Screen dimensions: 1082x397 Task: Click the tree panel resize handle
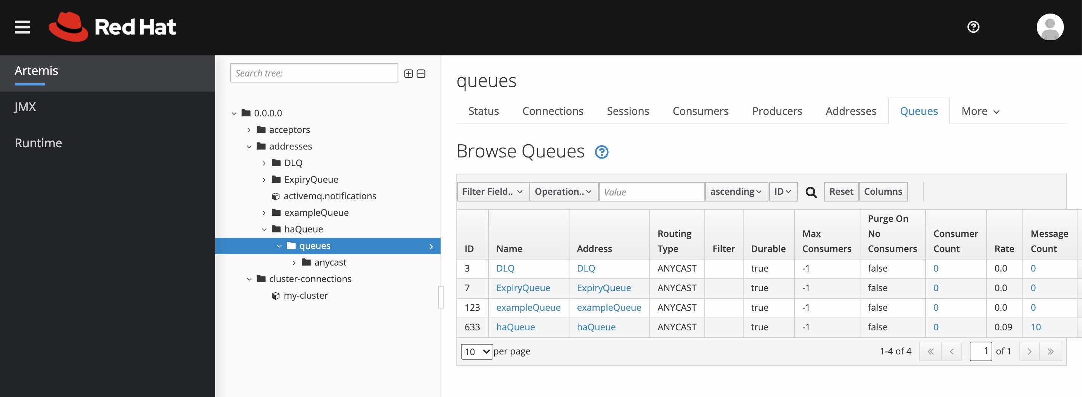pyautogui.click(x=441, y=297)
